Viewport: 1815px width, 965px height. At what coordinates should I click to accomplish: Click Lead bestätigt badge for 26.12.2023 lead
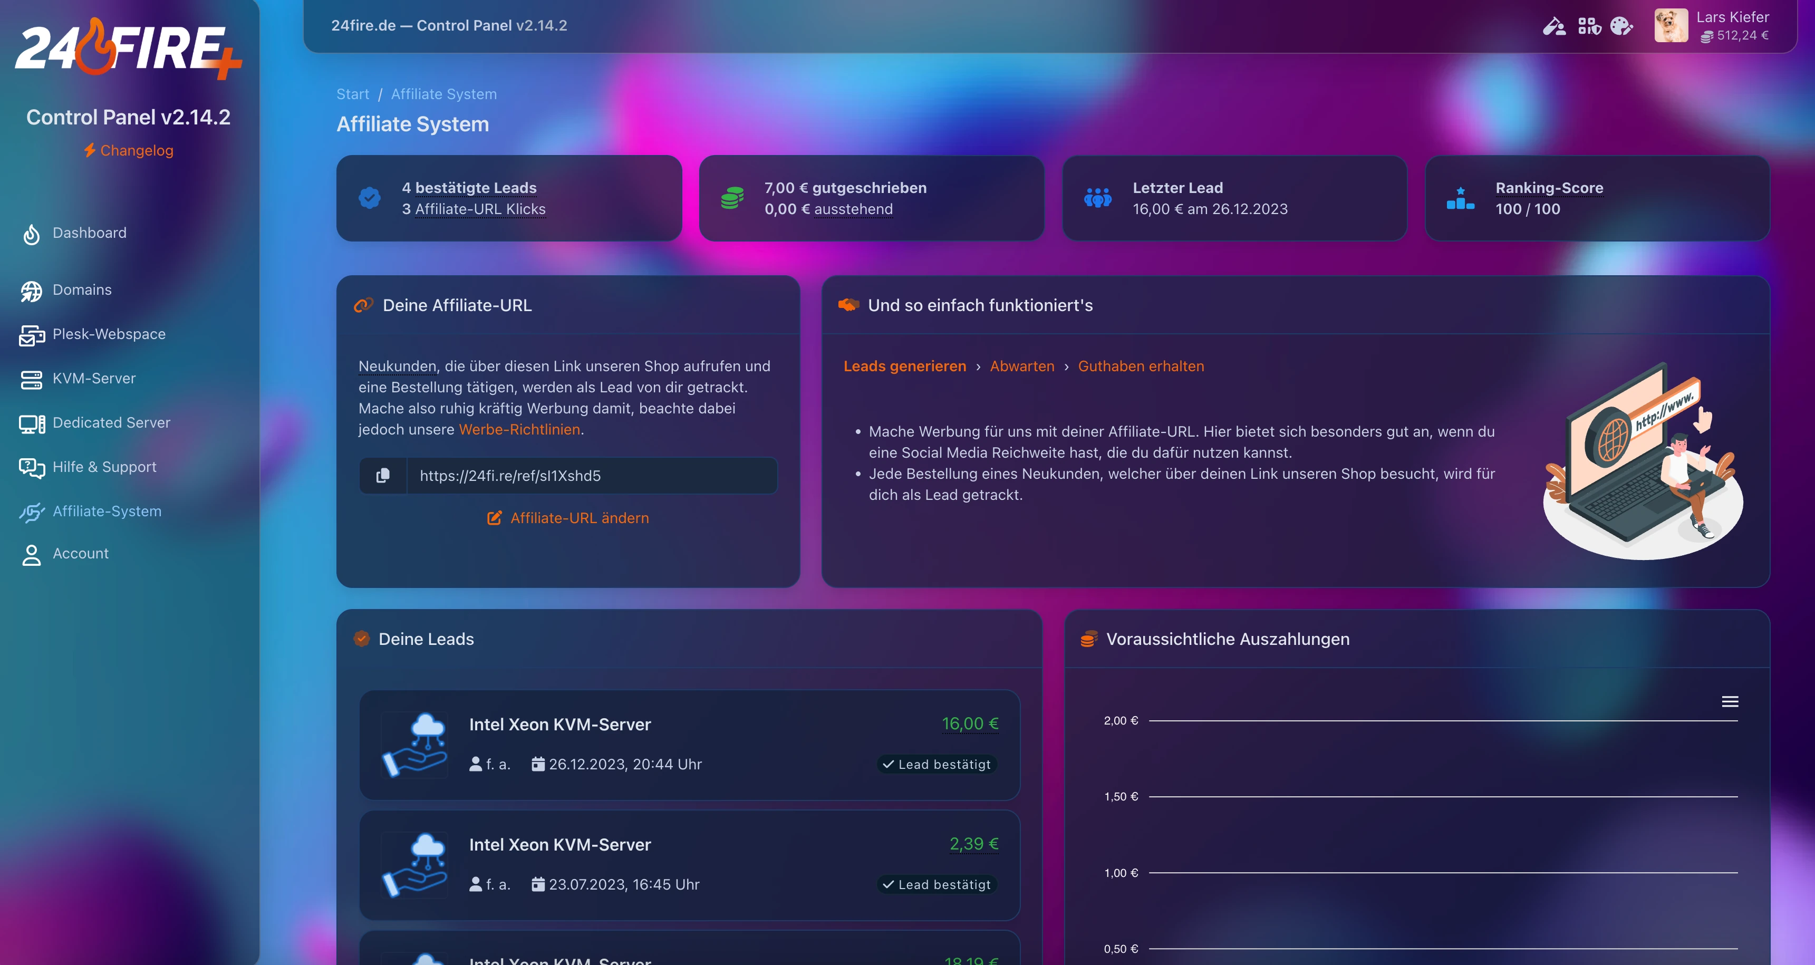[937, 764]
